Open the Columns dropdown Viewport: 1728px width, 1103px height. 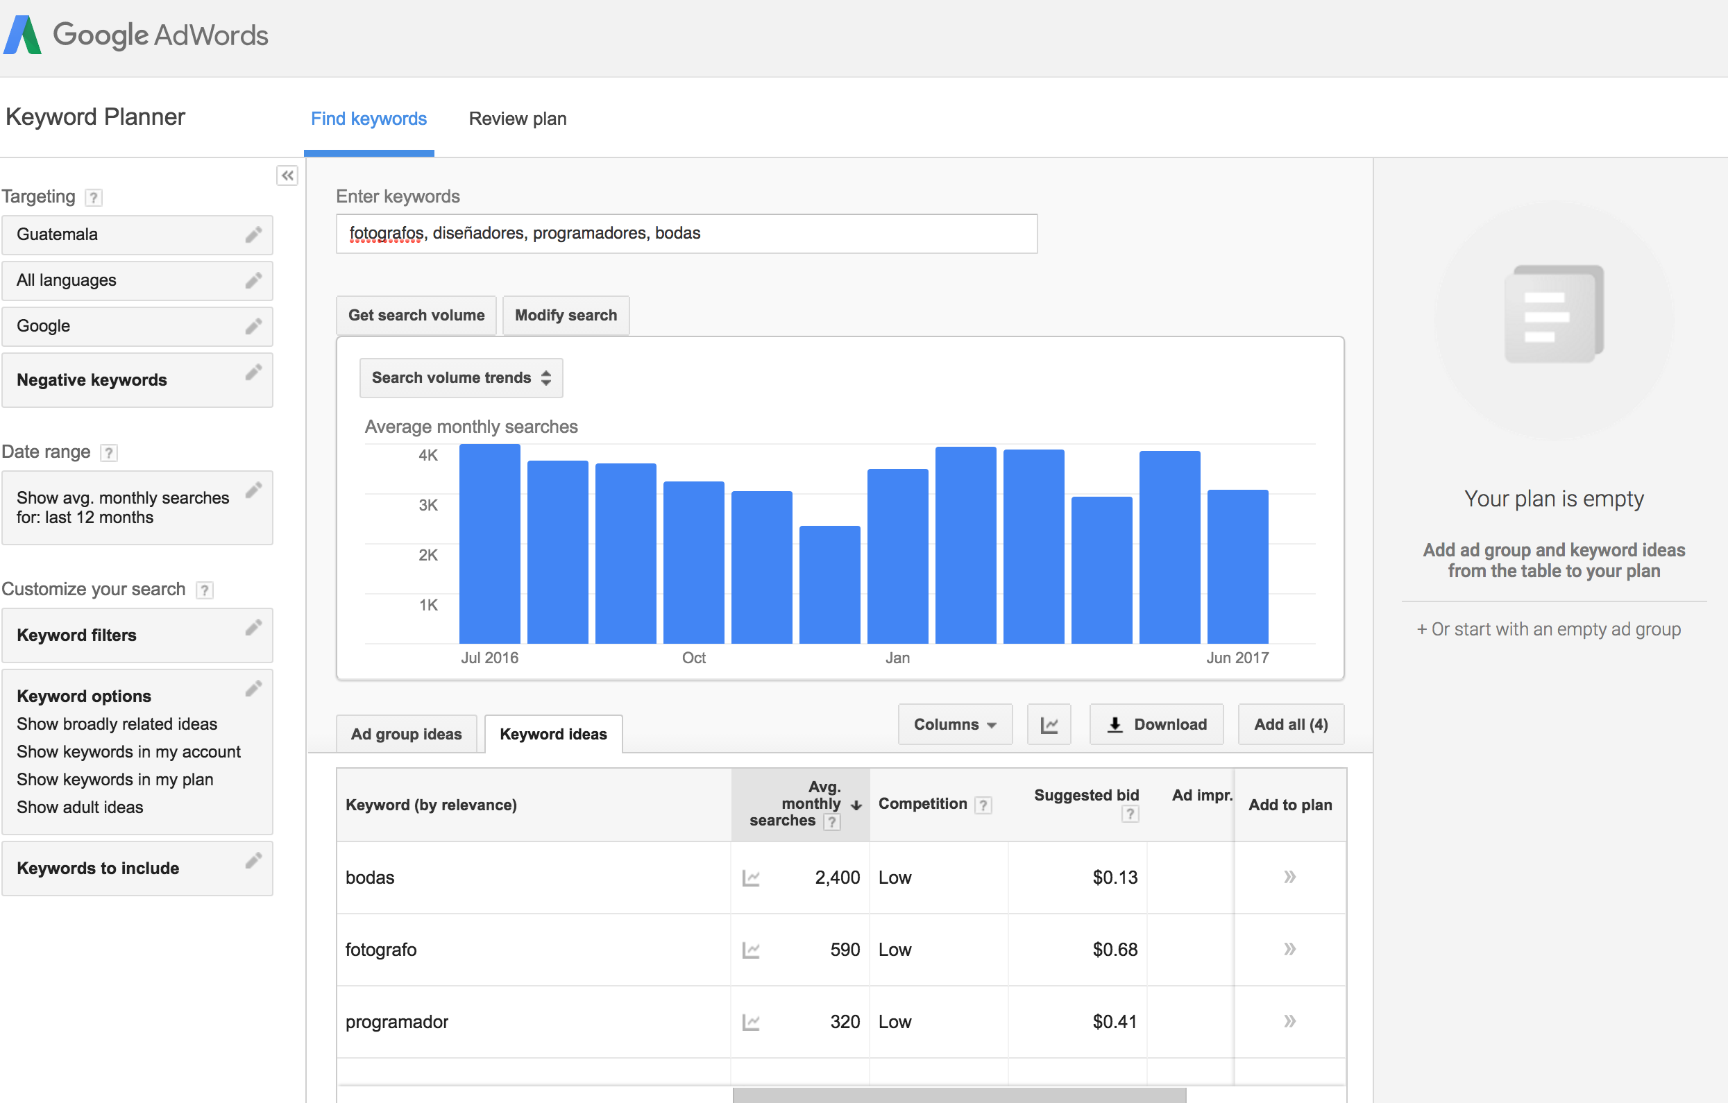point(954,724)
